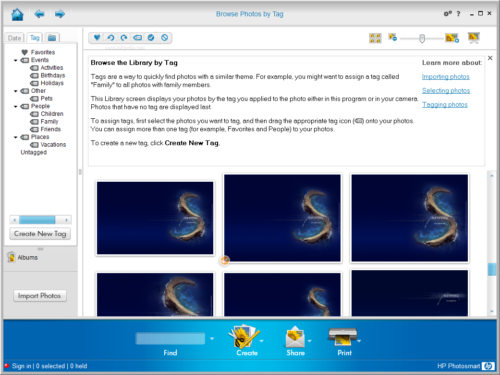Shrink thumbnails with the zoom-out icon
This screenshot has height=375, width=500.
(x=392, y=37)
